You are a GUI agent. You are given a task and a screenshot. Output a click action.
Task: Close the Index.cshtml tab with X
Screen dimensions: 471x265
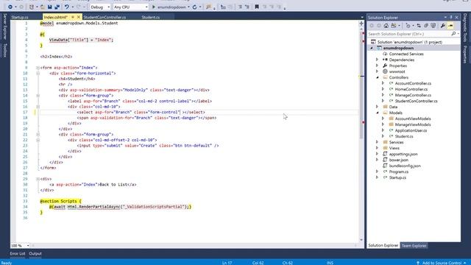tap(79, 17)
